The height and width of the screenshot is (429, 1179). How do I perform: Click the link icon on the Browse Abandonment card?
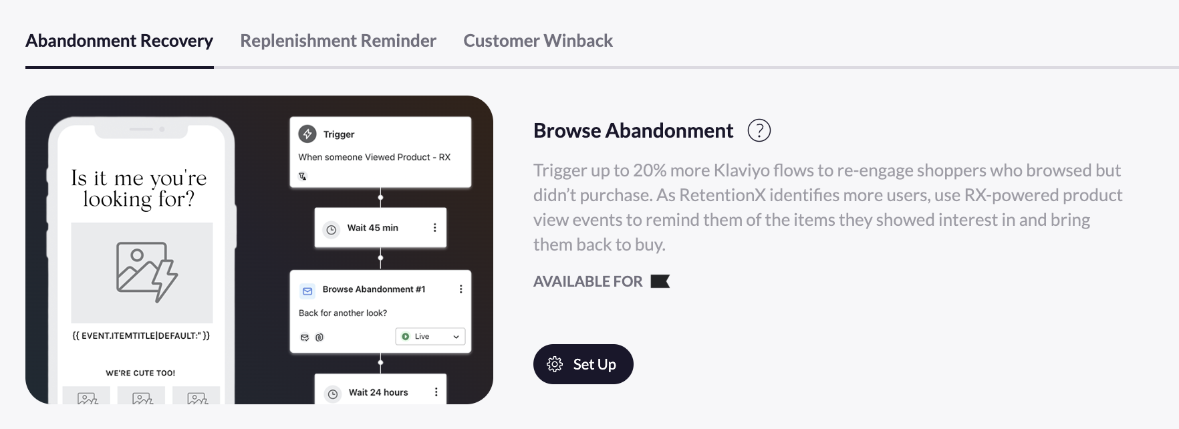pos(320,337)
